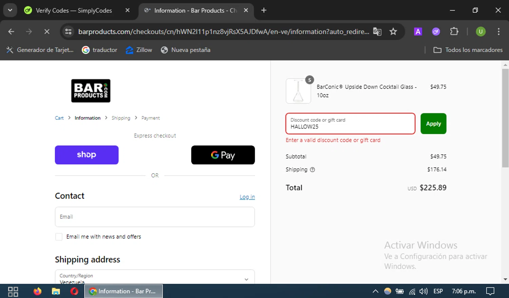Launch Opera from the taskbar
This screenshot has width=509, height=298.
(x=74, y=291)
